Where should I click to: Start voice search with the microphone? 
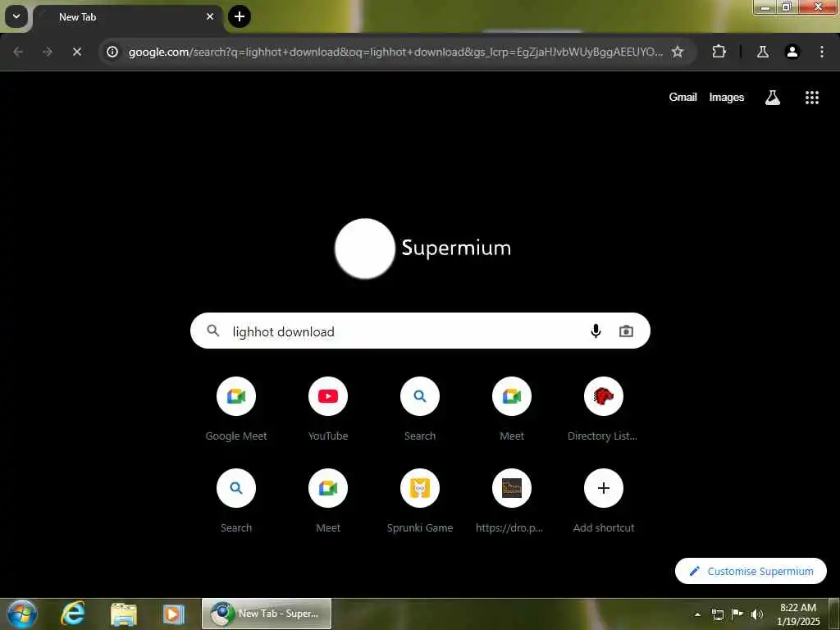tap(596, 331)
